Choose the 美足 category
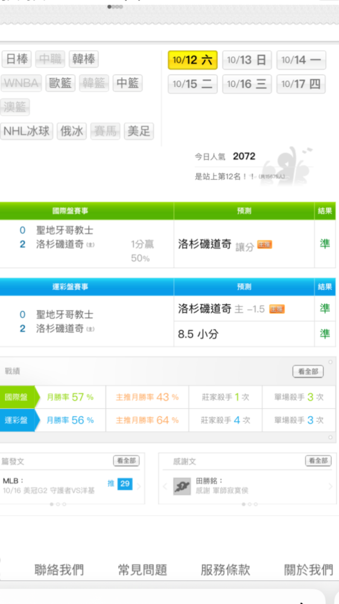 pos(139,131)
